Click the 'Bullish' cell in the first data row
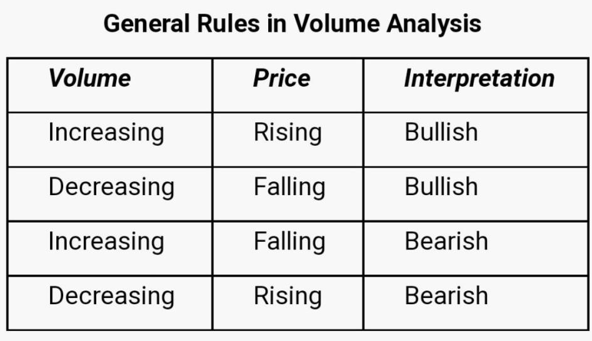Image resolution: width=592 pixels, height=341 pixels. [x=441, y=133]
